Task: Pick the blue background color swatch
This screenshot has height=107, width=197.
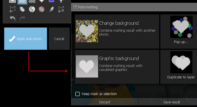Action: 51,1
